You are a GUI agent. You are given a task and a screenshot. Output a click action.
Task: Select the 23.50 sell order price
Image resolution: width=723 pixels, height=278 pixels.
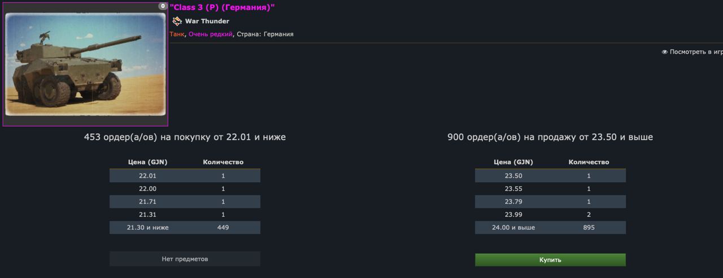coord(513,176)
